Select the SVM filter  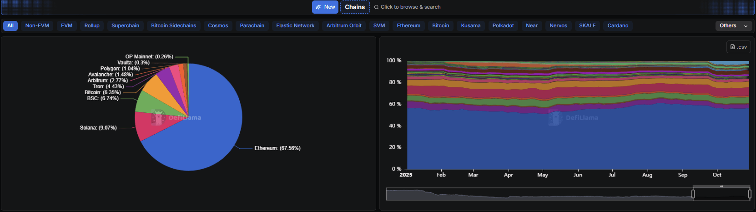379,25
